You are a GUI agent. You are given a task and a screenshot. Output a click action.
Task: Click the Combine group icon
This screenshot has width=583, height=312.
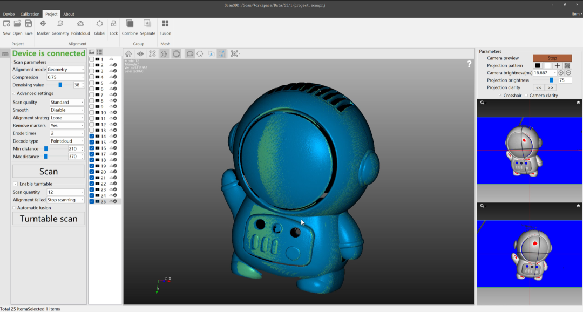(130, 24)
